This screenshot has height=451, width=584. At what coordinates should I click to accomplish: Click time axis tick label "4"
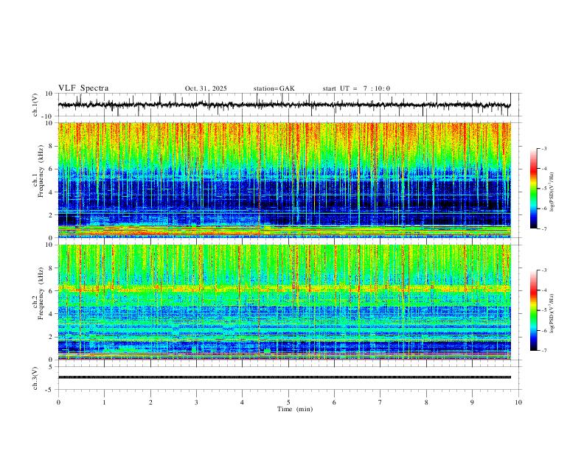(243, 402)
